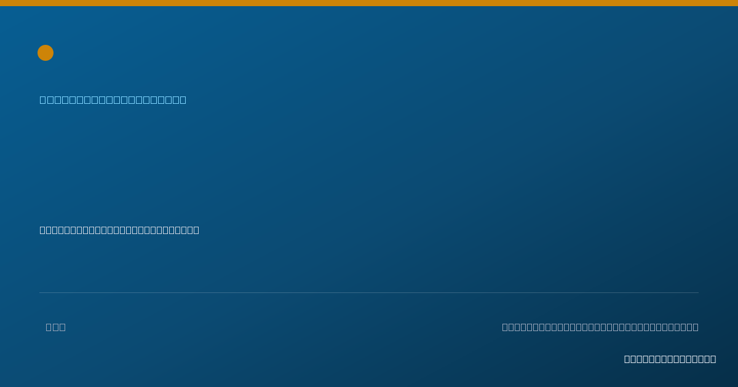Click the bold white footer text

[x=670, y=359]
